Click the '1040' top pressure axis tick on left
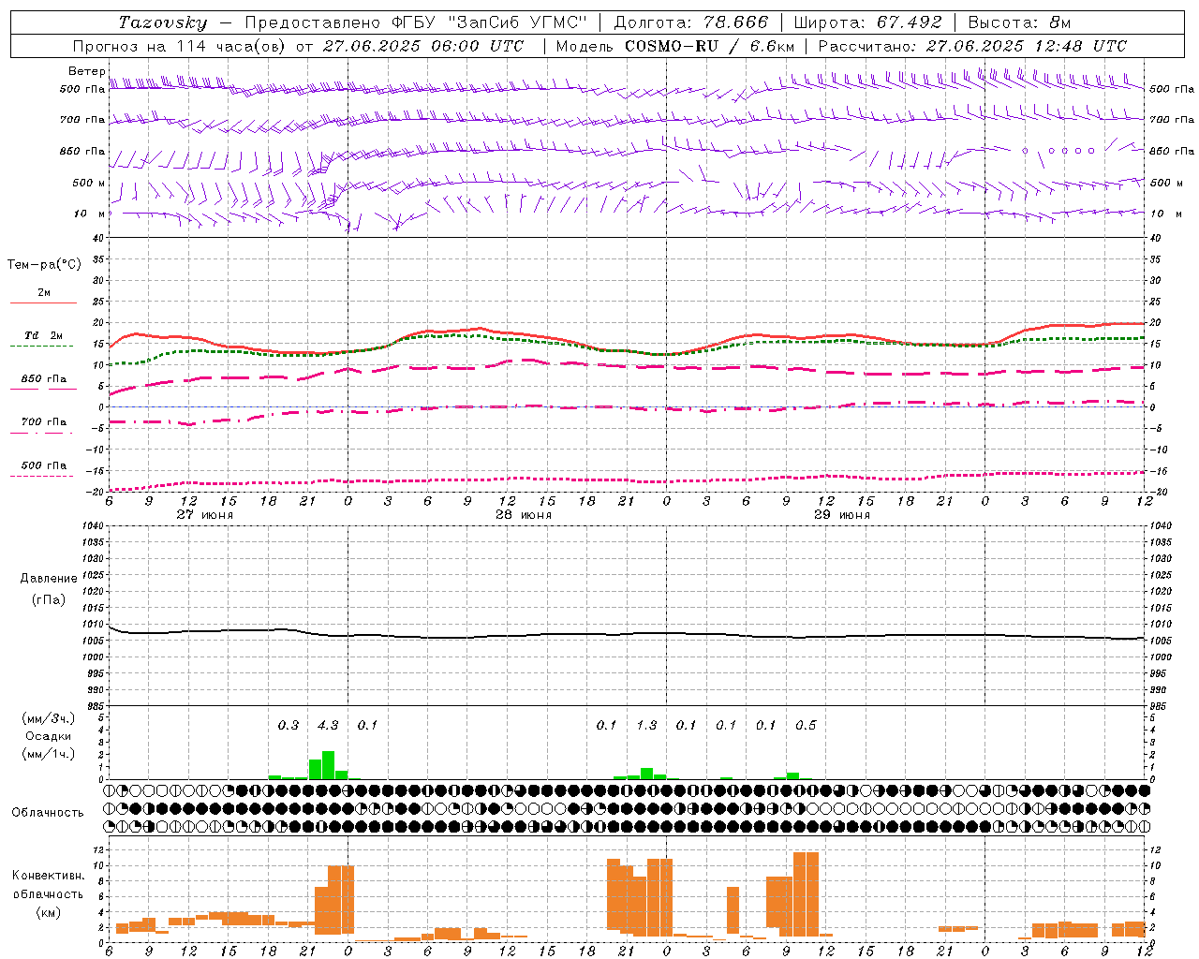The width and height of the screenshot is (1199, 959). point(96,526)
